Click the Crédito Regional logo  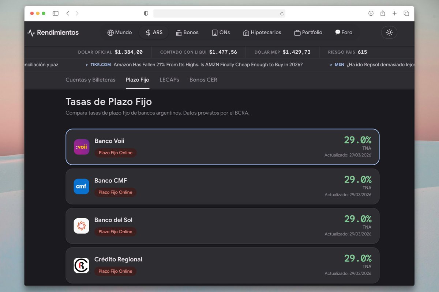pyautogui.click(x=81, y=265)
